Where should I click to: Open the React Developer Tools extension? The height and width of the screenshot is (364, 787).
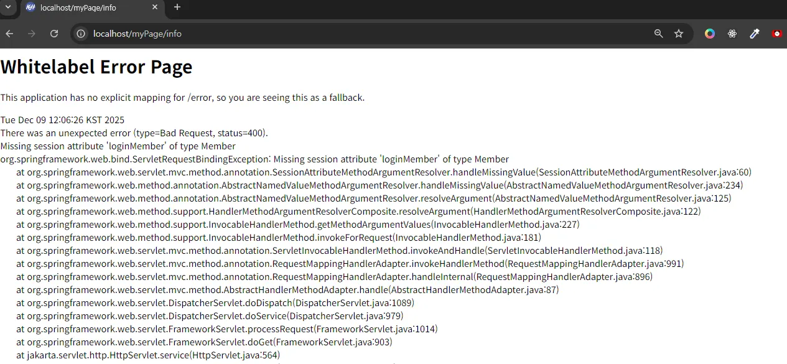pos(732,34)
